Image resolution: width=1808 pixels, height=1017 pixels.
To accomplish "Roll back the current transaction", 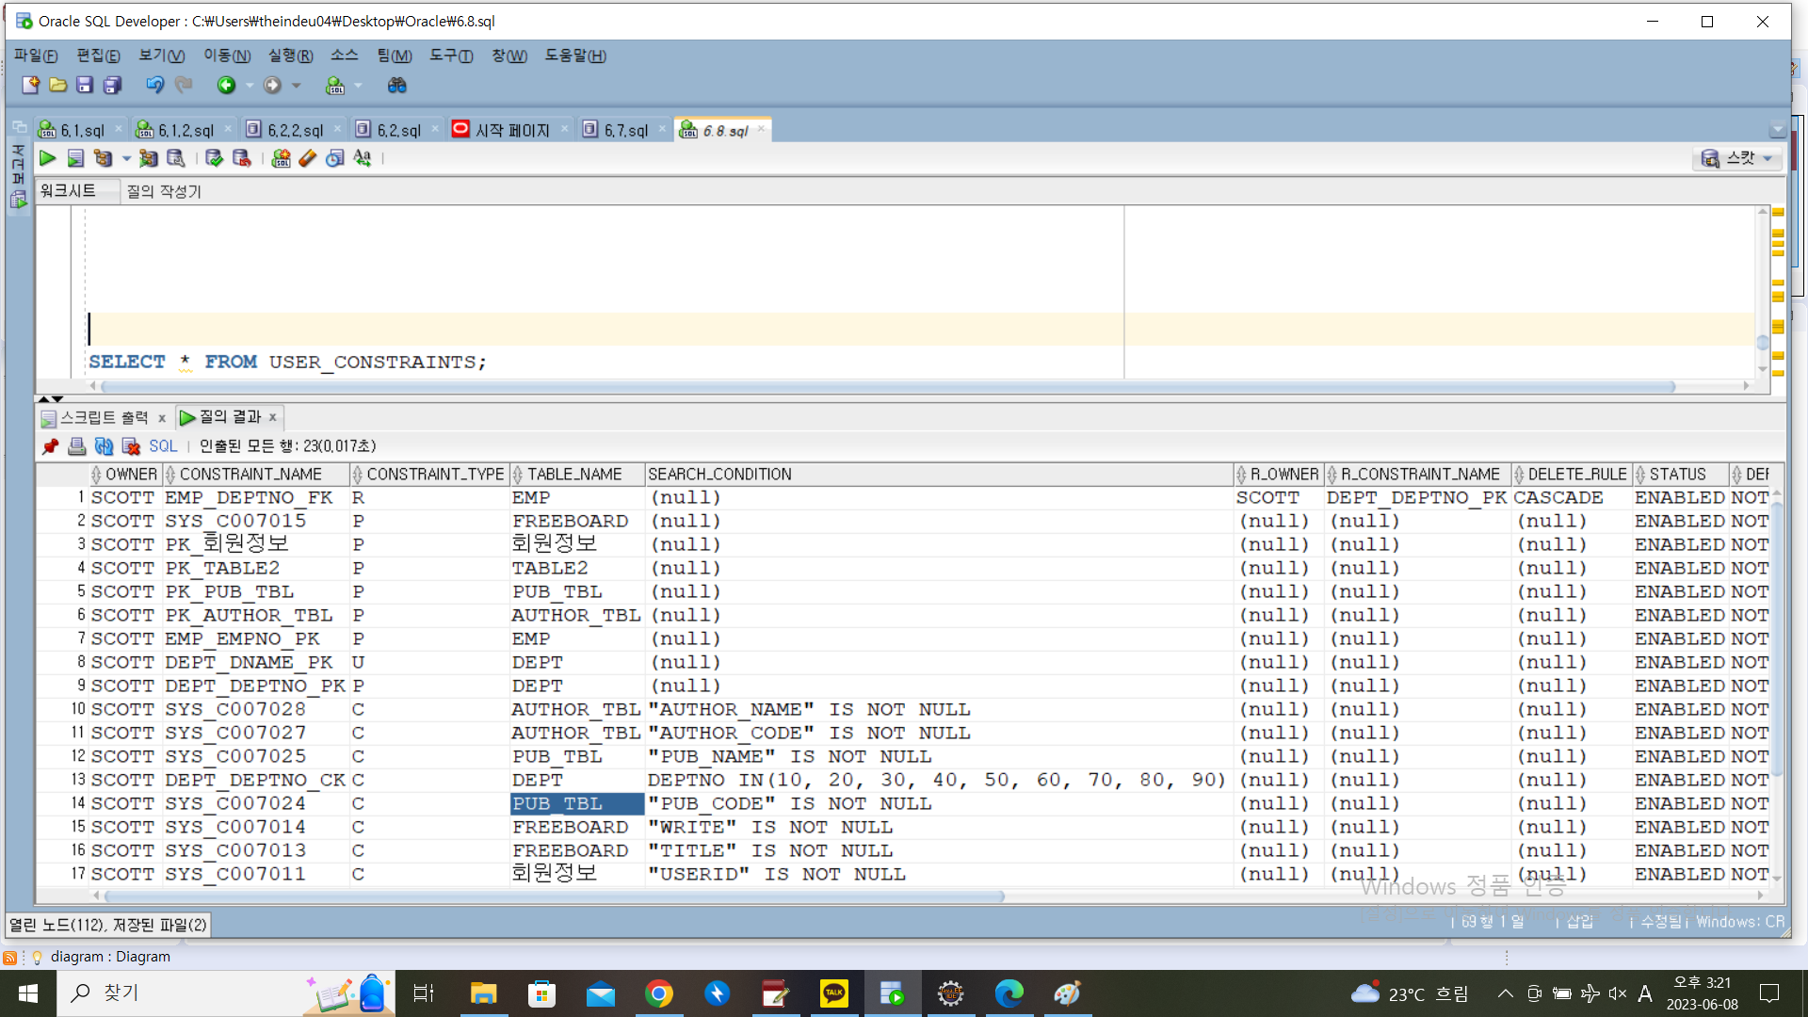I will [x=242, y=158].
